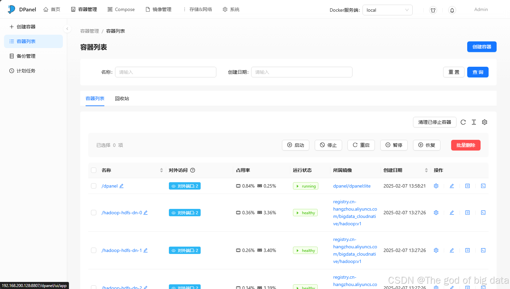Open terminal icon for /hadoop-hdfs-dn-1 row
This screenshot has height=289, width=510.
pyautogui.click(x=483, y=250)
